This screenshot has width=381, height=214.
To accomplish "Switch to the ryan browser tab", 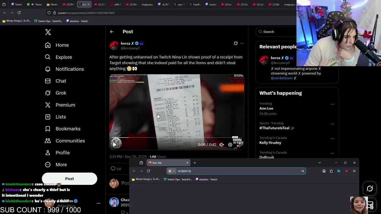I will point(179,4).
